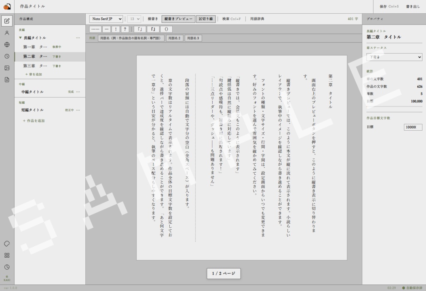Click 執筆中 status of 第一章
This screenshot has width=426, height=291.
57,47
